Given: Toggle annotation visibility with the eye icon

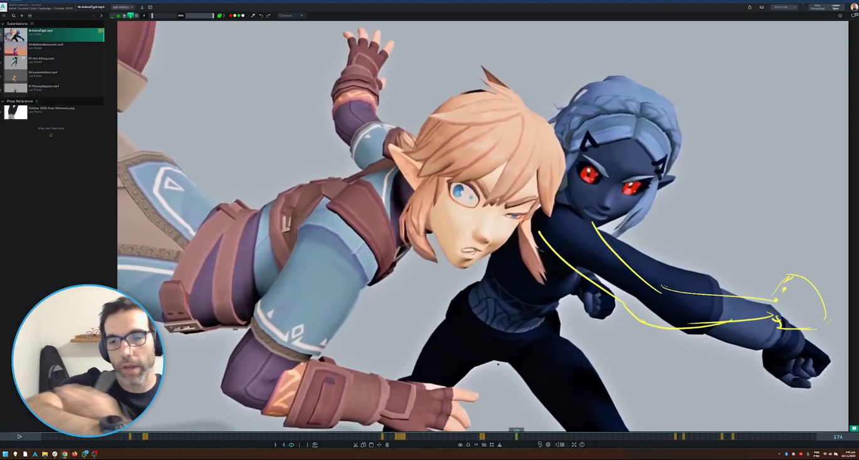Looking at the screenshot, I should tap(460, 445).
